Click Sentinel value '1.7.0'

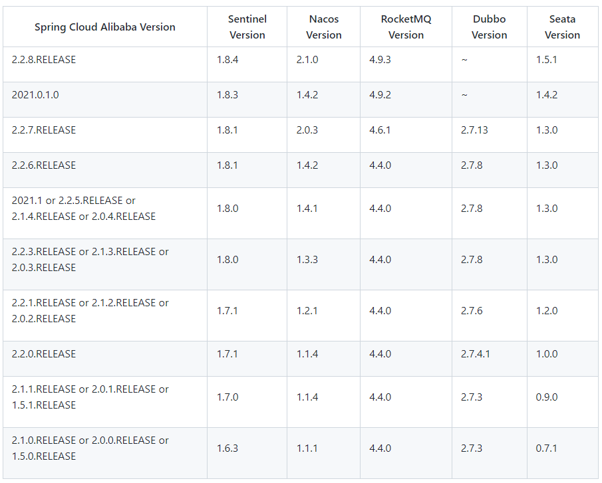point(227,397)
